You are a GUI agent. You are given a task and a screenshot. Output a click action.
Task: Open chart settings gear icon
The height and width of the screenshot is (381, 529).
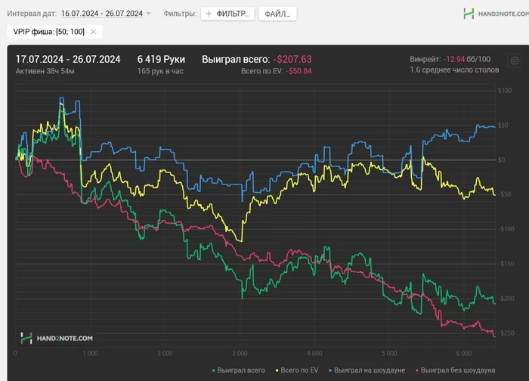[x=515, y=60]
